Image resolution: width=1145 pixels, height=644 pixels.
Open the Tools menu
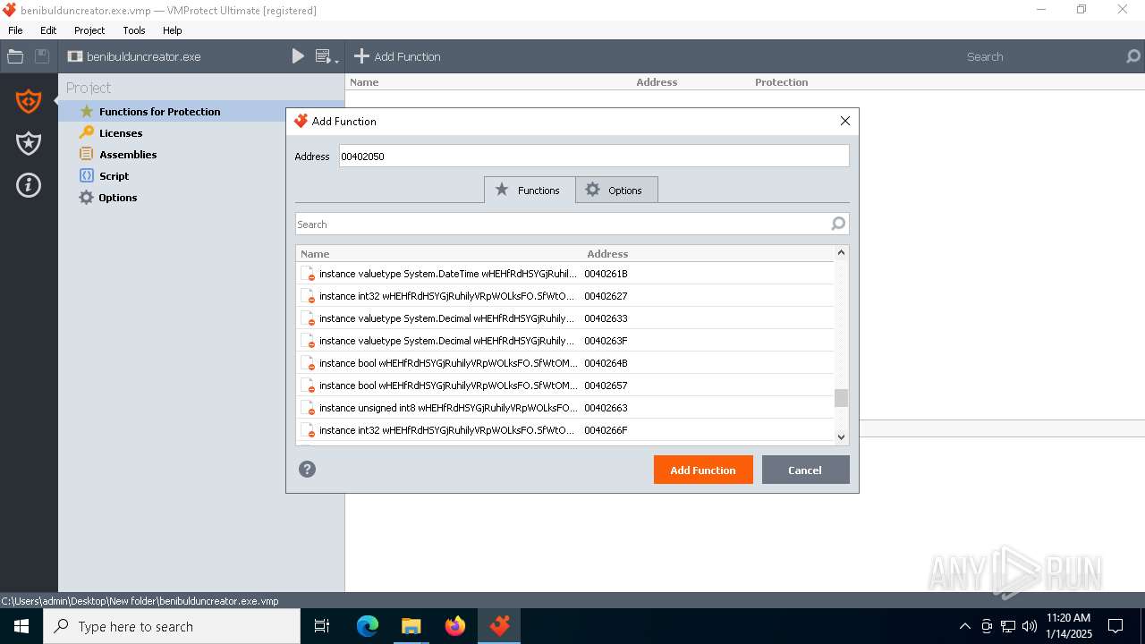point(134,30)
